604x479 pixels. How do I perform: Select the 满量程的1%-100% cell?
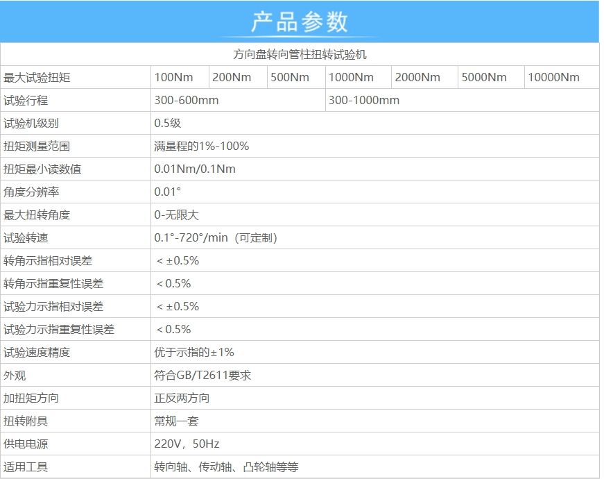202,146
